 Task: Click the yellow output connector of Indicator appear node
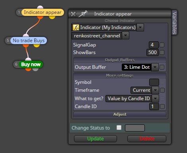tap(52, 17)
